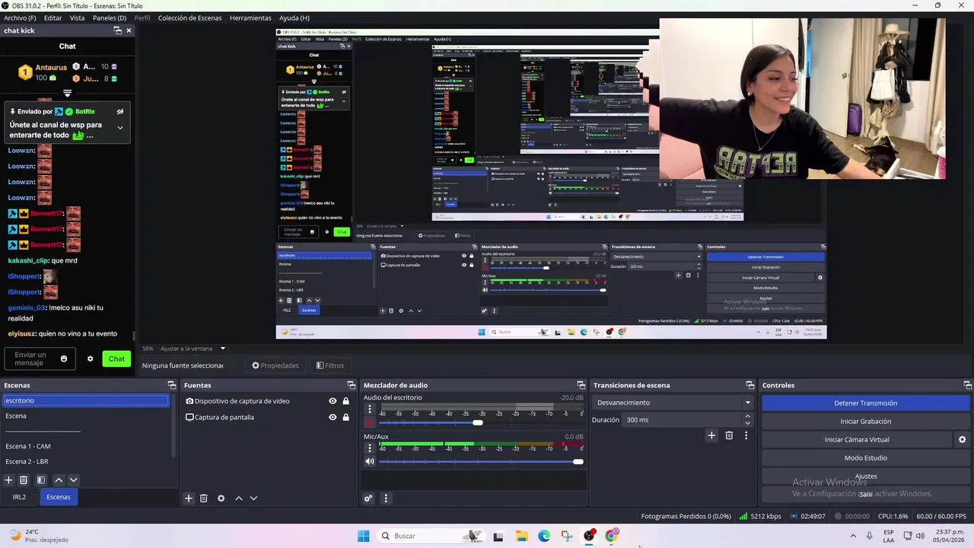The width and height of the screenshot is (974, 548).
Task: Remove the transition using its trash icon
Action: pyautogui.click(x=729, y=435)
